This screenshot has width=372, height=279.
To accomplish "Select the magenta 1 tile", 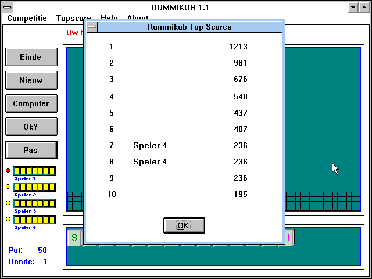I will (289, 238).
